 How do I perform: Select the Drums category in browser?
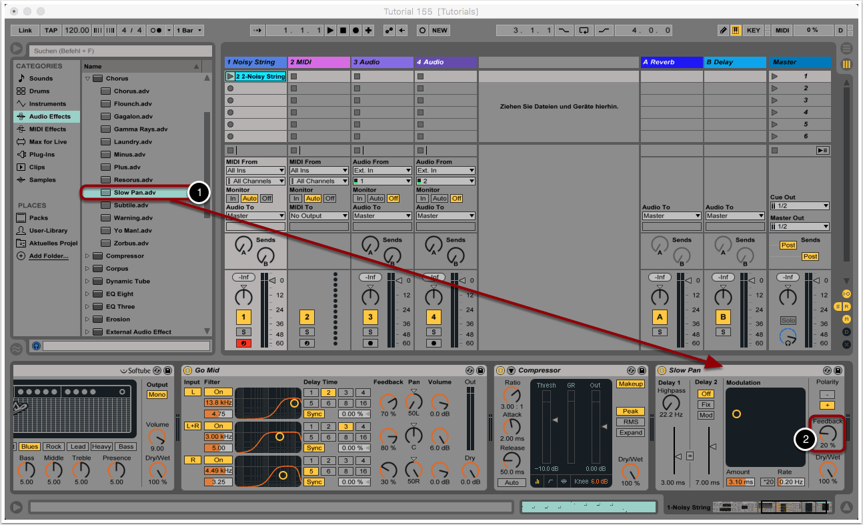click(x=39, y=91)
